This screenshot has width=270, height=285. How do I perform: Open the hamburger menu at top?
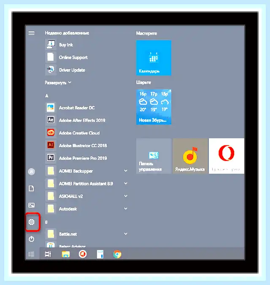coord(31,33)
